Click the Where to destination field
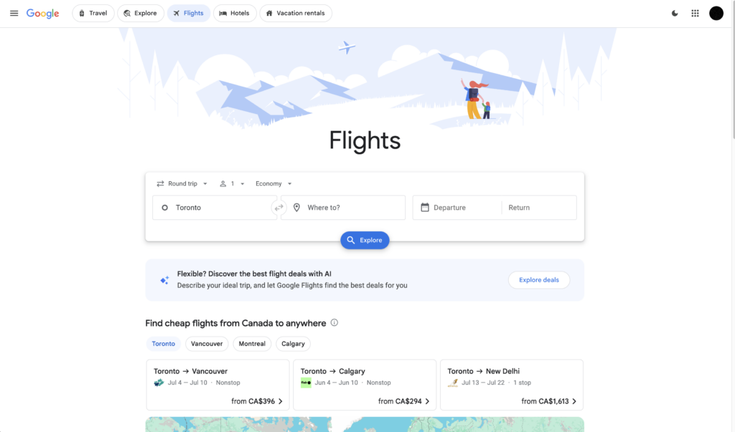The image size is (735, 432). click(x=343, y=207)
